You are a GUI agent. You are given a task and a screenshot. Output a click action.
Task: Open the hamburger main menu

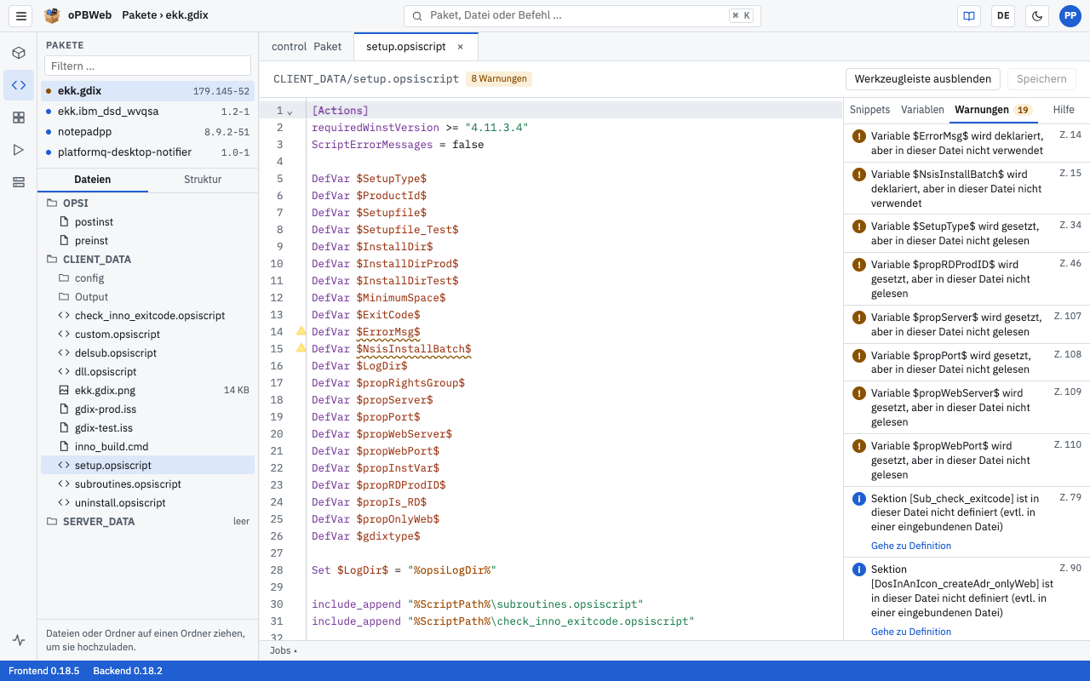[x=22, y=15]
